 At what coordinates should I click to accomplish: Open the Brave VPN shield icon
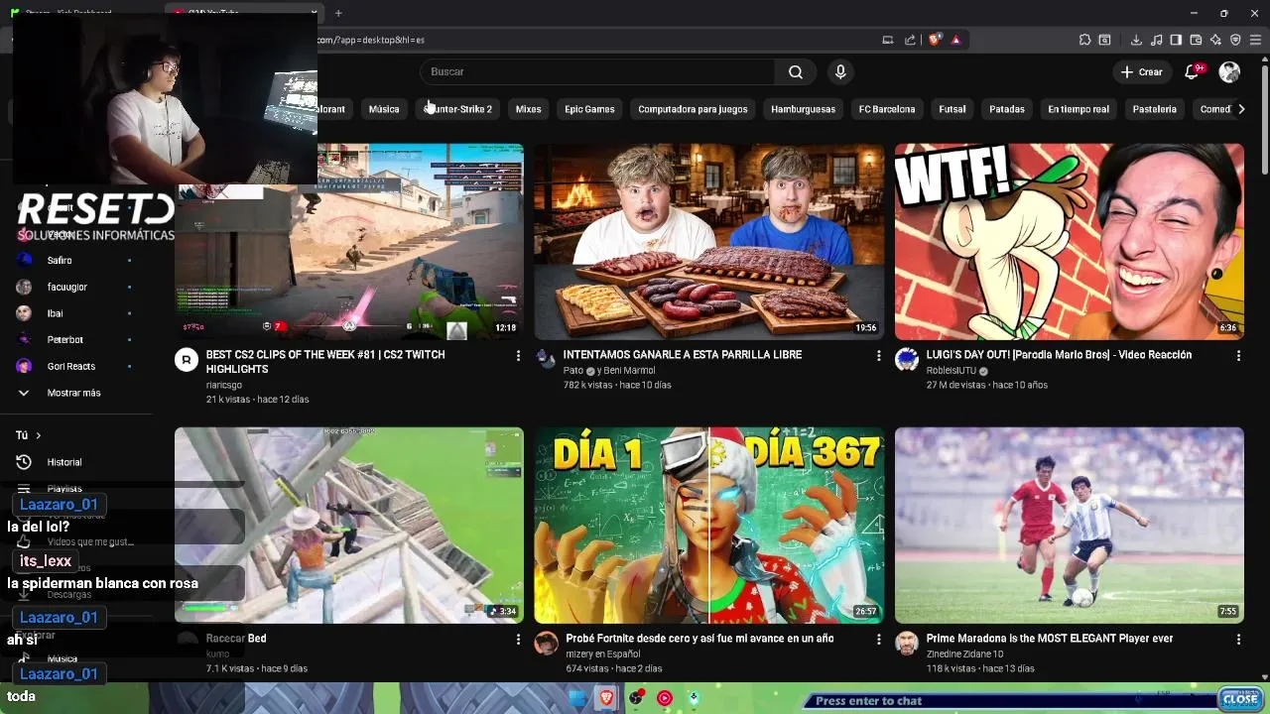(x=1235, y=40)
